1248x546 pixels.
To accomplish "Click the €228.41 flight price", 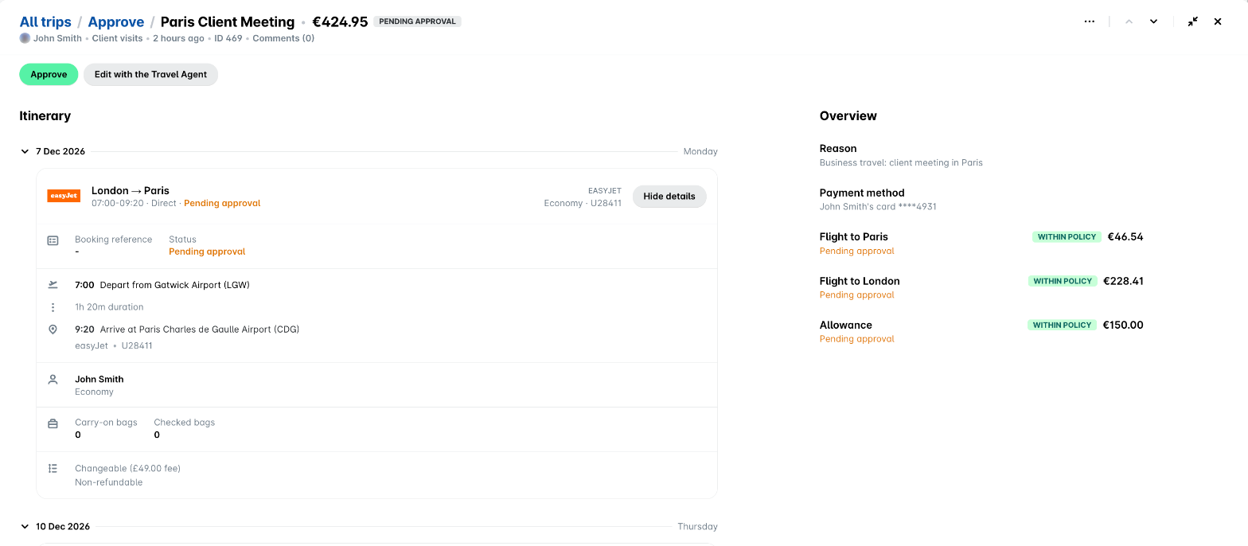I will click(x=1123, y=281).
